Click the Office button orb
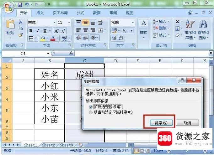214x155 pixels. click(x=8, y=7)
